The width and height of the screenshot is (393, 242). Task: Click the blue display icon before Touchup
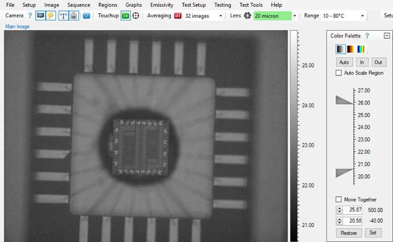[x=87, y=16]
